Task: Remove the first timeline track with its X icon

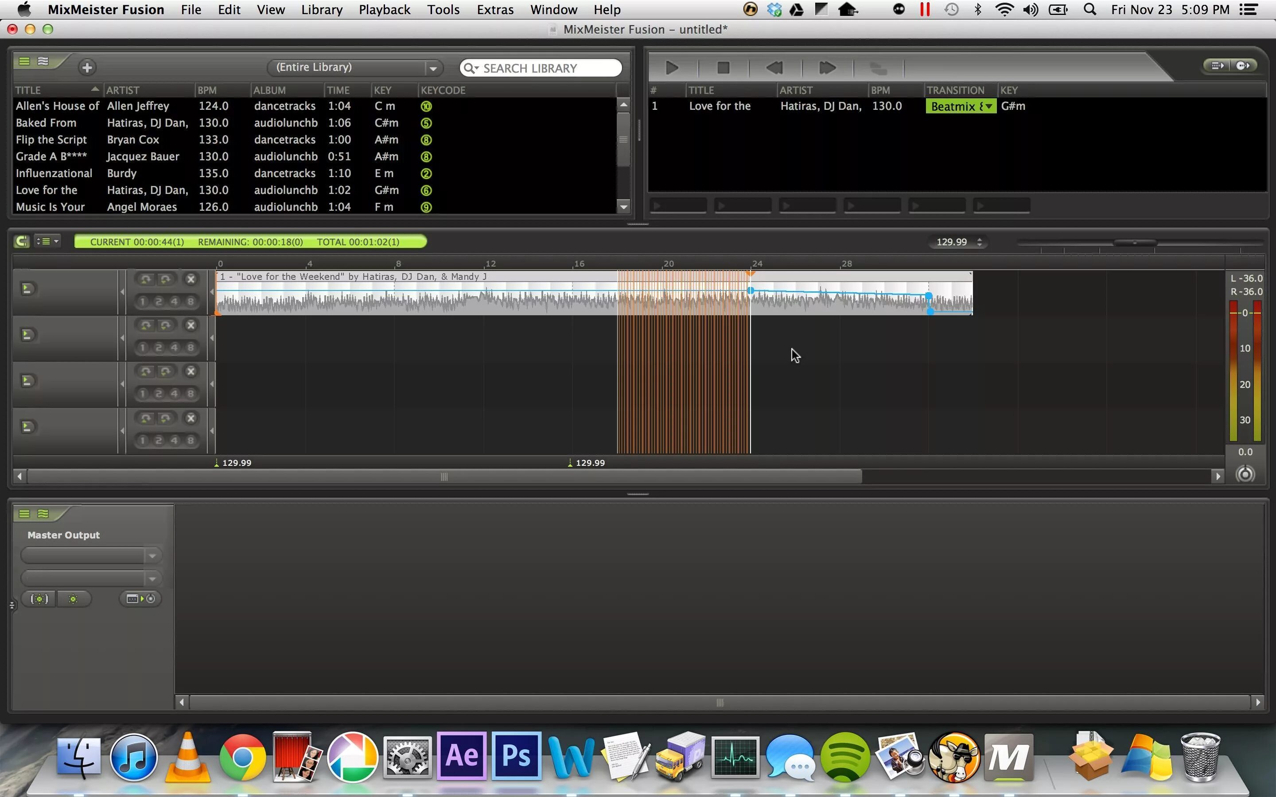Action: tap(191, 279)
